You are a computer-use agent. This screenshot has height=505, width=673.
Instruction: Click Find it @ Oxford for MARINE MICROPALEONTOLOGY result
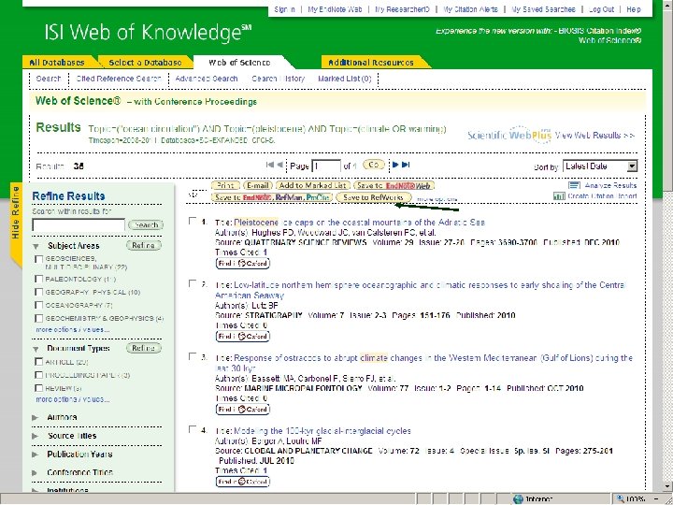click(242, 410)
